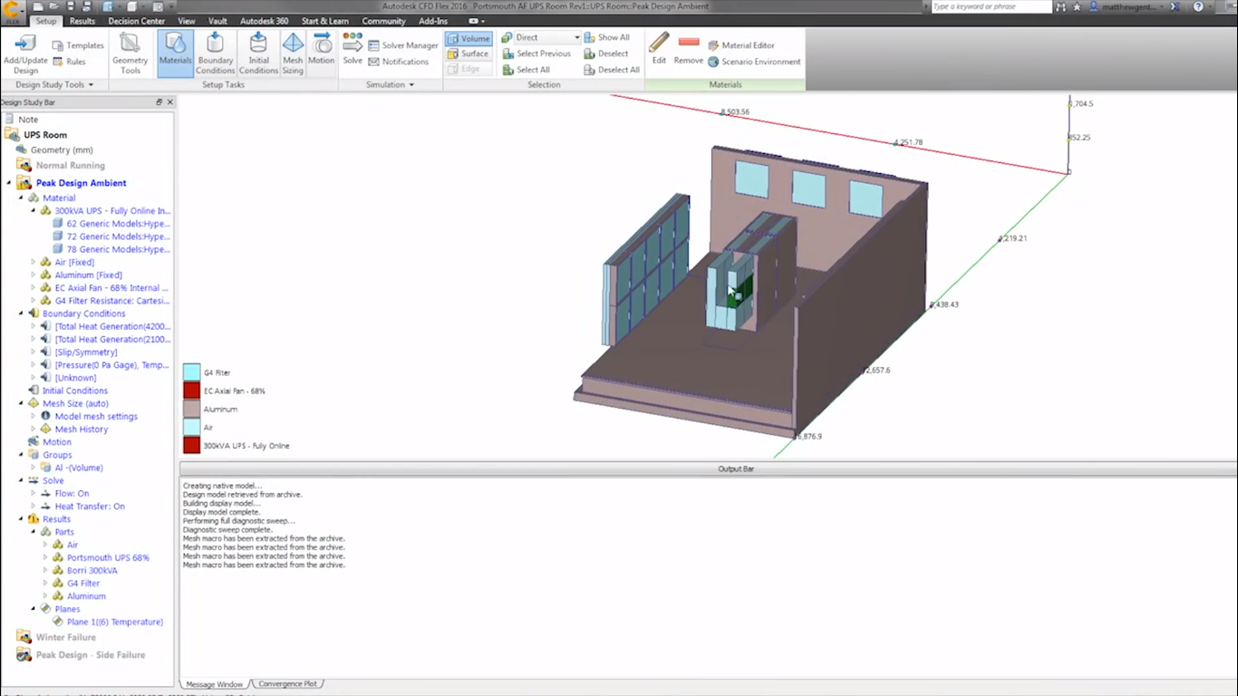Open design study Templates
The image size is (1238, 696).
click(78, 45)
